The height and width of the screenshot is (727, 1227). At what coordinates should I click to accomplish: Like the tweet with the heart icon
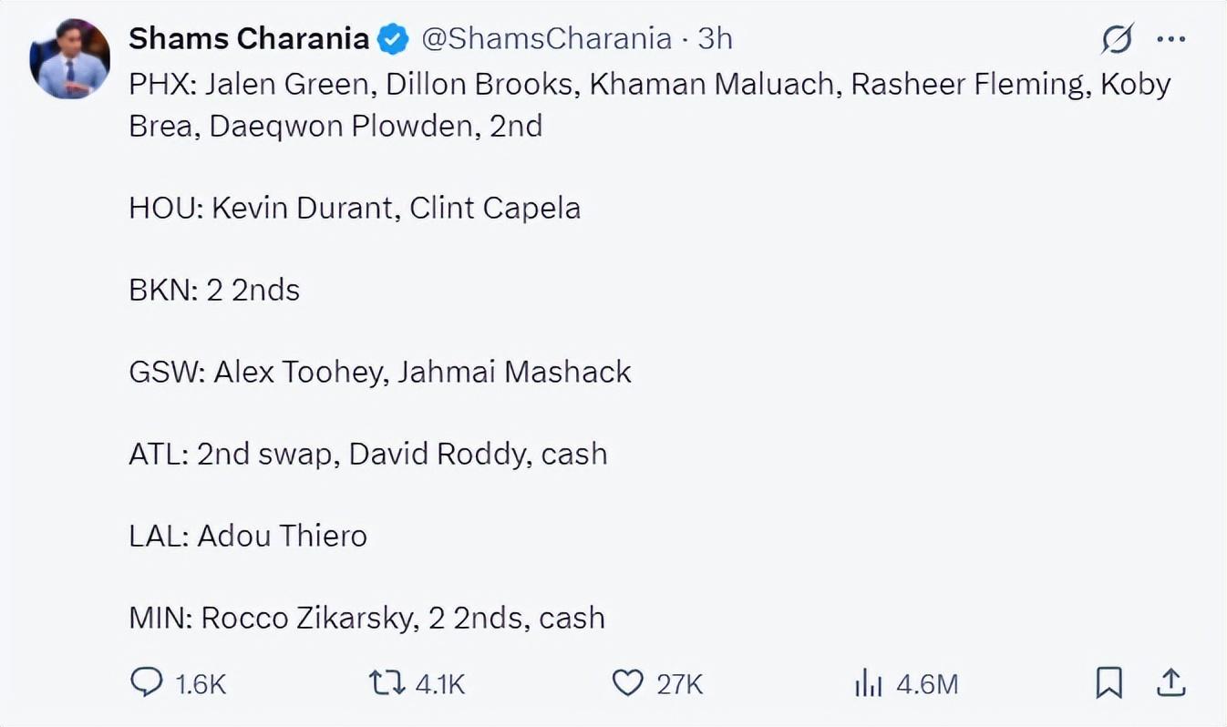[627, 682]
